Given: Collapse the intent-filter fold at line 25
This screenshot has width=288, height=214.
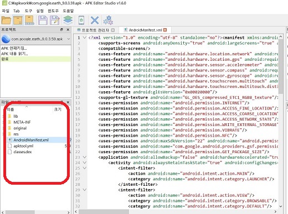Looking at the screenshot, I should click(85, 168).
